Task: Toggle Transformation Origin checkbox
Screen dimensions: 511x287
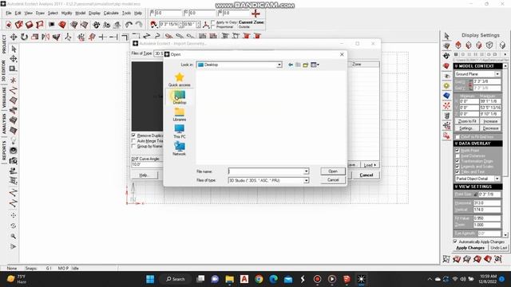Action: pos(458,161)
